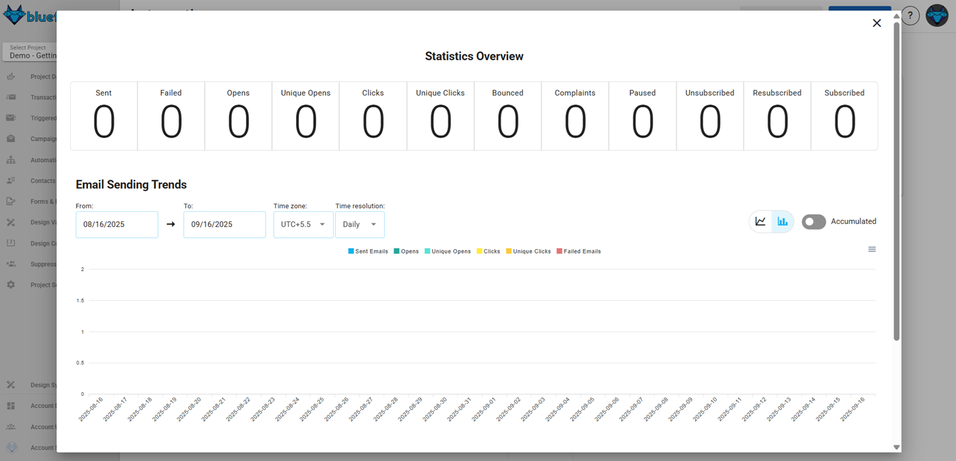956x461 pixels.
Task: Hide the Sent Emails series via its legend
Action: pyautogui.click(x=368, y=251)
